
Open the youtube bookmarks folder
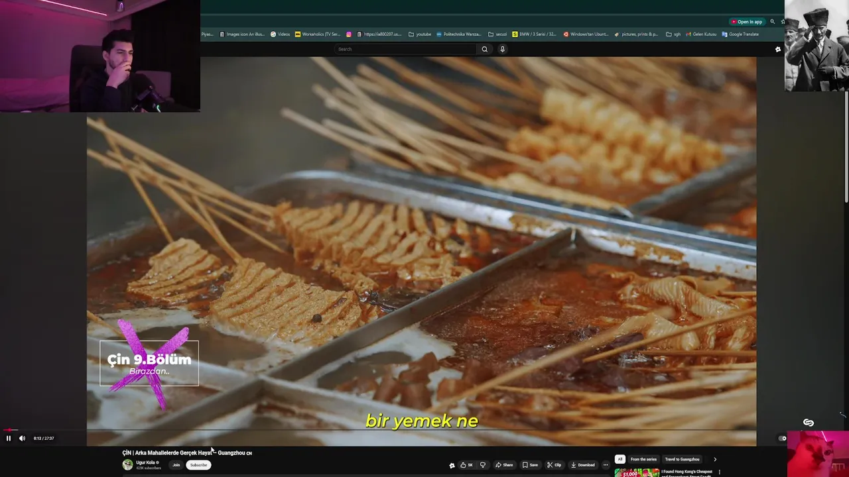[420, 34]
